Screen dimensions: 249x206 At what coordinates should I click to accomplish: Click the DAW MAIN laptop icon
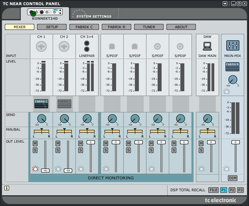pos(207,46)
